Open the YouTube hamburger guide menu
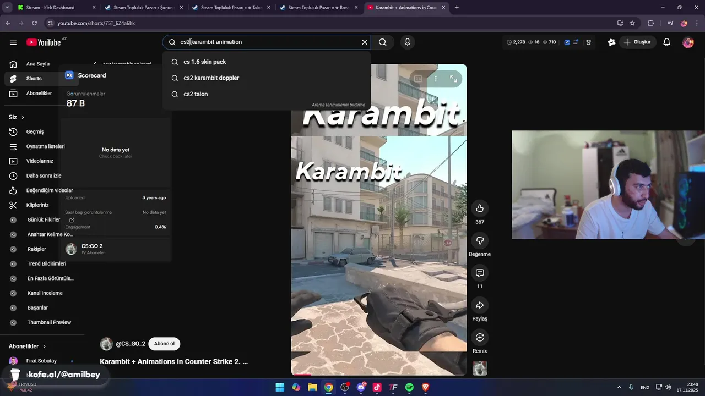The height and width of the screenshot is (396, 705). (13, 42)
